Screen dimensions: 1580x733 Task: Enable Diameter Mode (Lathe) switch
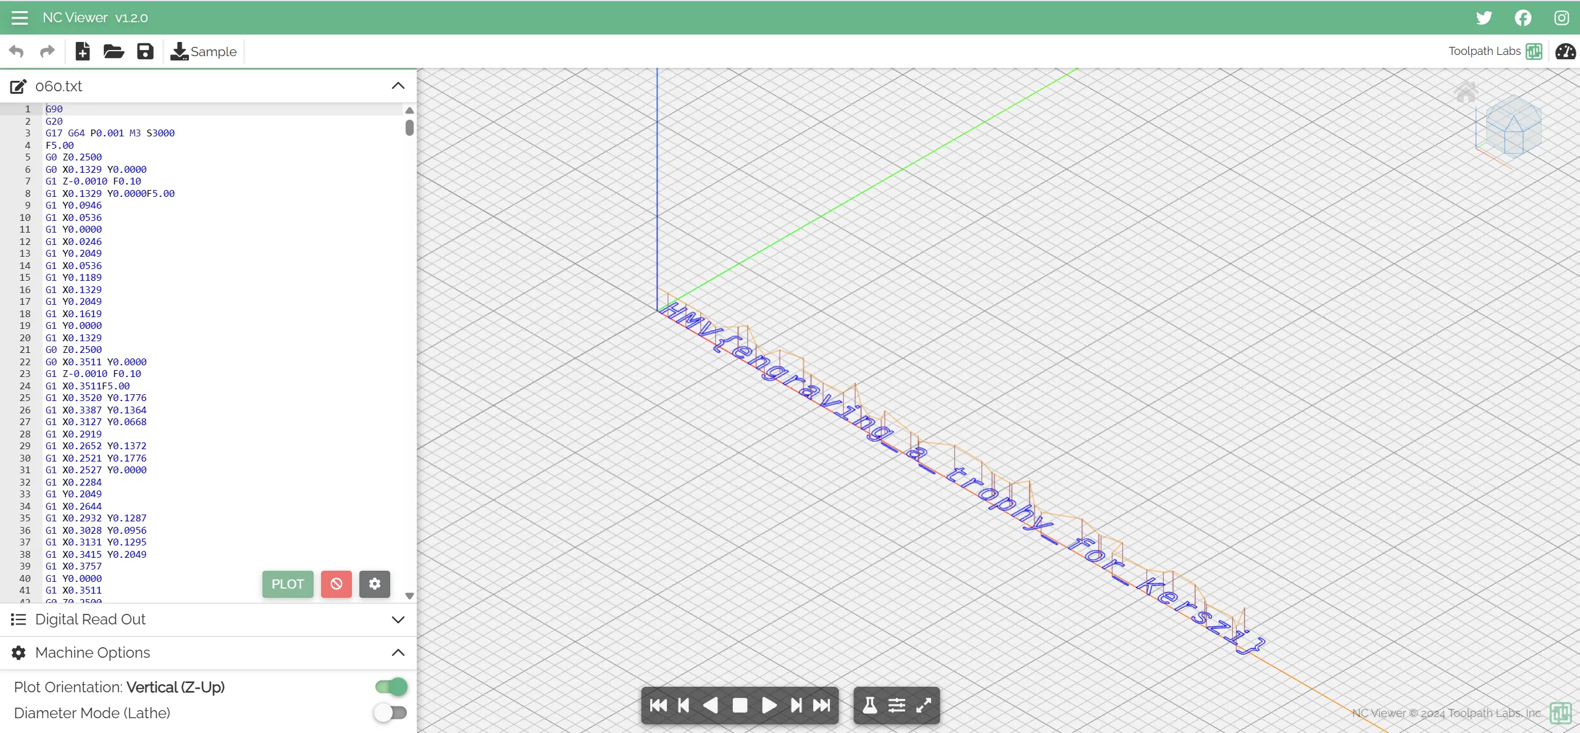point(391,713)
